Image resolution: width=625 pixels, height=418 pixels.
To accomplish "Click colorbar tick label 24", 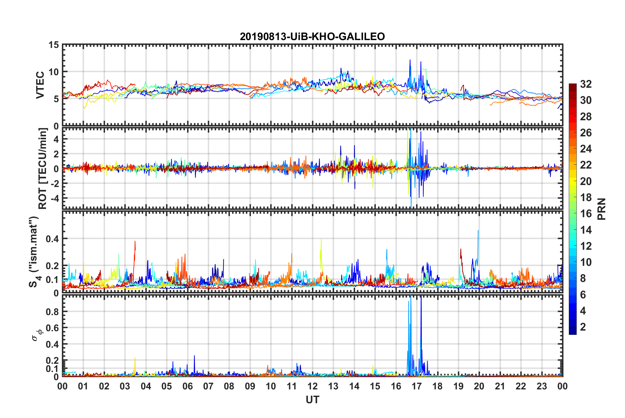I will [586, 149].
